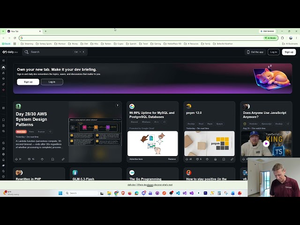The image size is (300, 225).
Task: Click the red sparkle sidebar icon
Action: pyautogui.click(x=3, y=90)
